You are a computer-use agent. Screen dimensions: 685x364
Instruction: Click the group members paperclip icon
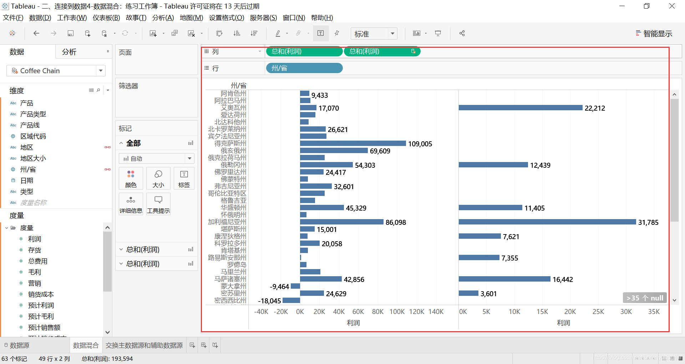(x=298, y=33)
